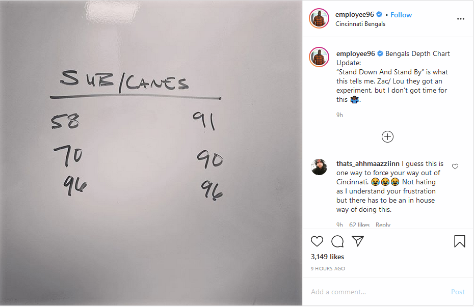
Task: Open comments with the speech bubble icon
Action: pyautogui.click(x=337, y=241)
